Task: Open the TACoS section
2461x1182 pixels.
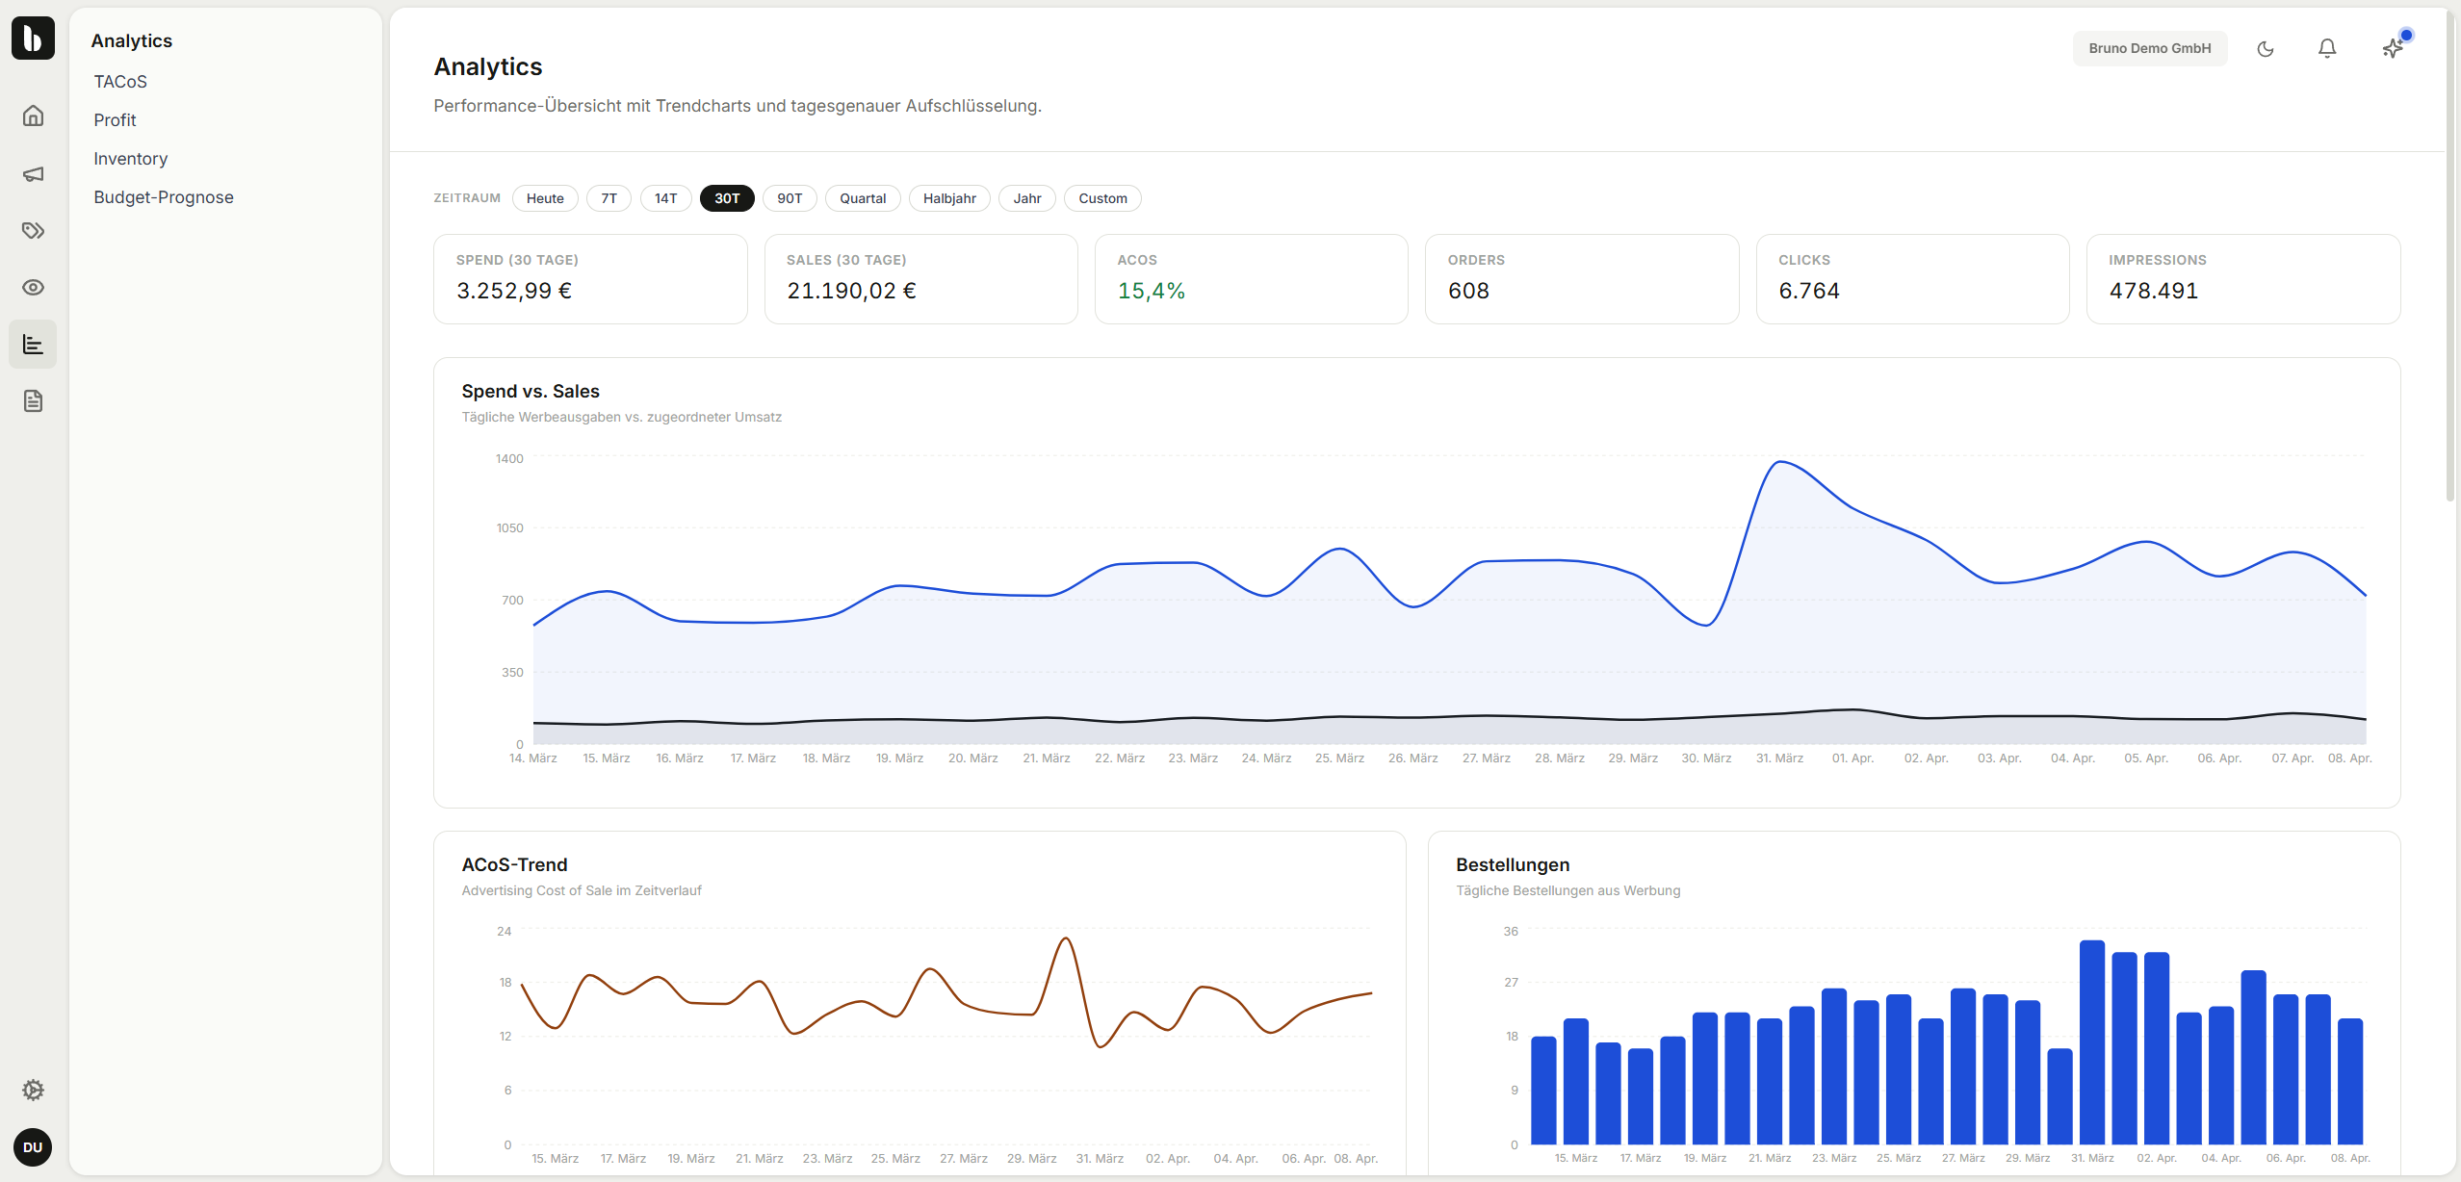Action: point(119,81)
